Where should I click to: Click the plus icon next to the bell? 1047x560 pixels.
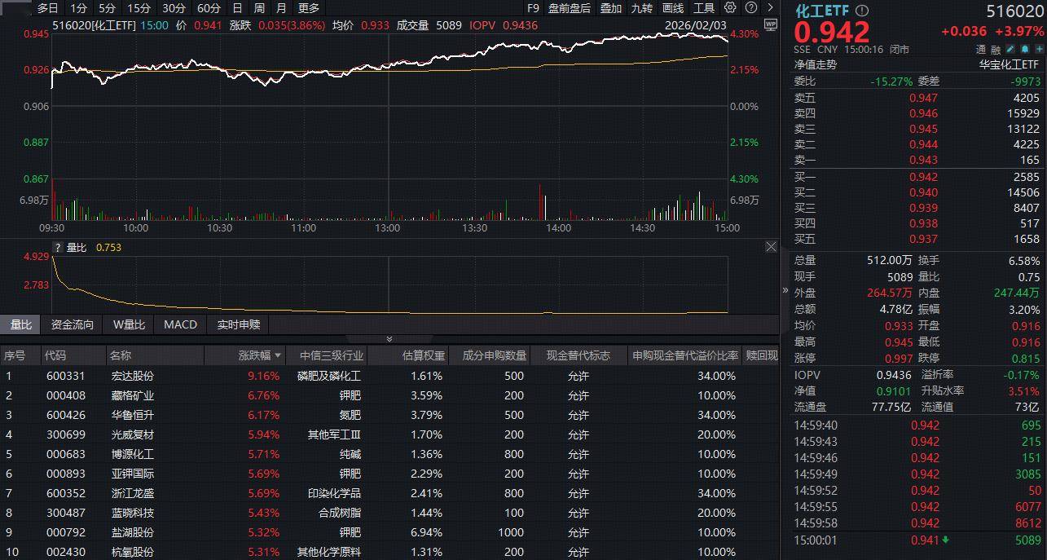[1040, 49]
